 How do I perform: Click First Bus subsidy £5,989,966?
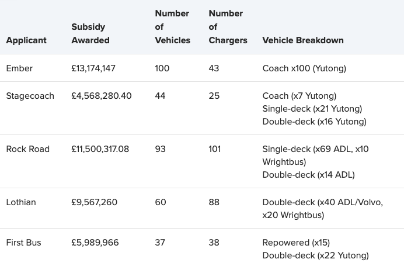pos(95,243)
